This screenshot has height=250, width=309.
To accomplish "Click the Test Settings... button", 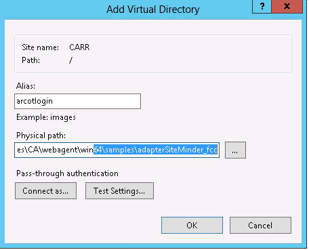I will (x=119, y=191).
